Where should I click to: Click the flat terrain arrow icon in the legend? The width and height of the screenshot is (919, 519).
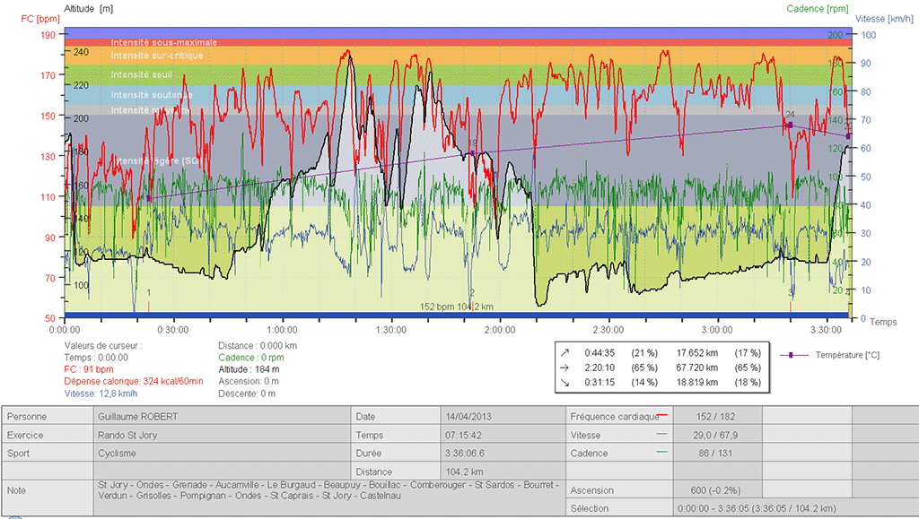tap(565, 368)
